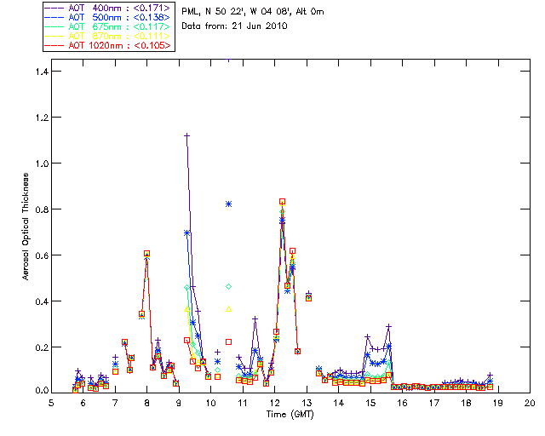Image resolution: width=545 pixels, height=436 pixels.
Task: Click the purple plus peak near 1.1 at 9h
Action: coord(186,135)
